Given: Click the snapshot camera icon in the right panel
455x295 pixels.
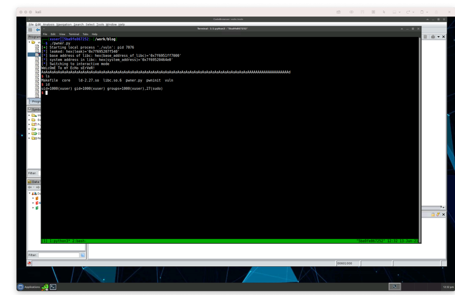Looking at the screenshot, I should pos(433,37).
